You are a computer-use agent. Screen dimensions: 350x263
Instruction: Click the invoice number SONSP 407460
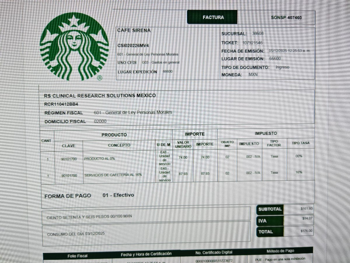click(286, 18)
